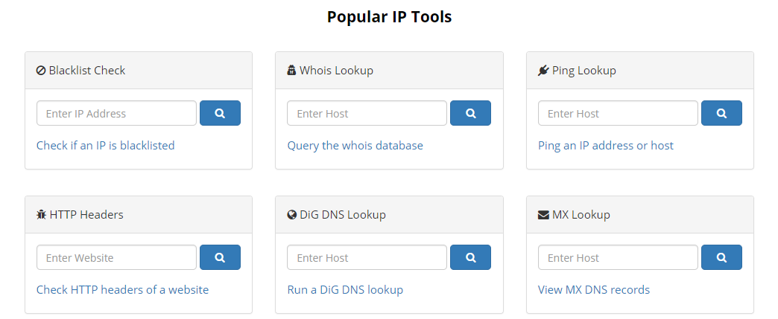Click the Blacklist Check ban icon
This screenshot has height=319, width=778.
[x=41, y=71]
